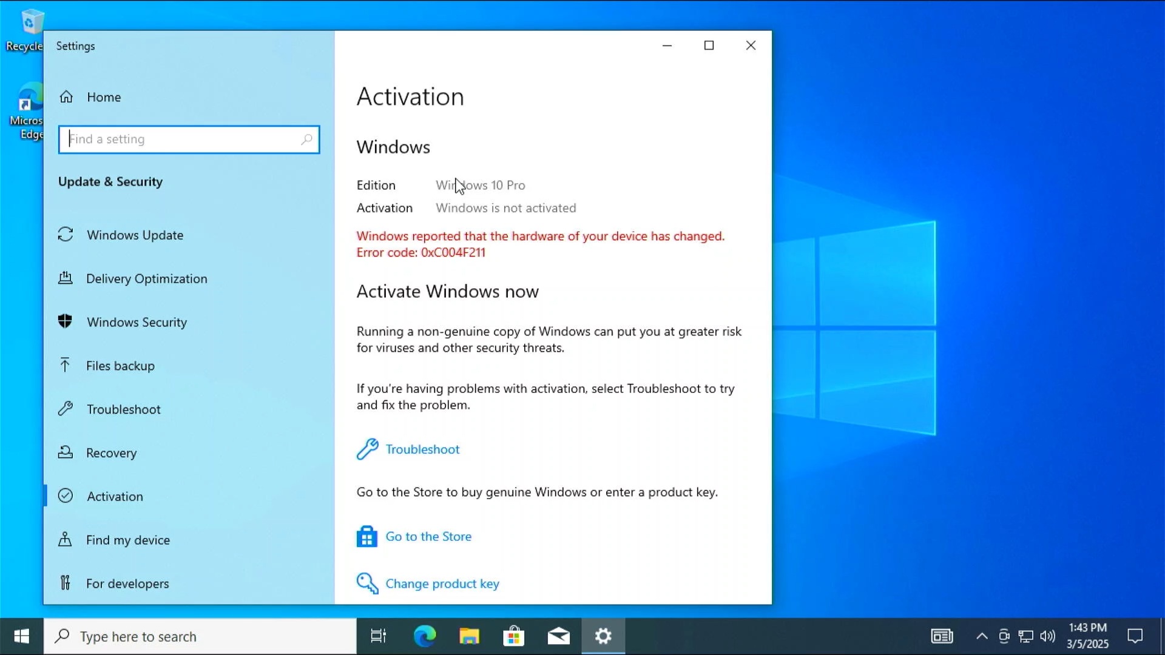
Task: Click the network icon in system tray
Action: [x=1026, y=636]
